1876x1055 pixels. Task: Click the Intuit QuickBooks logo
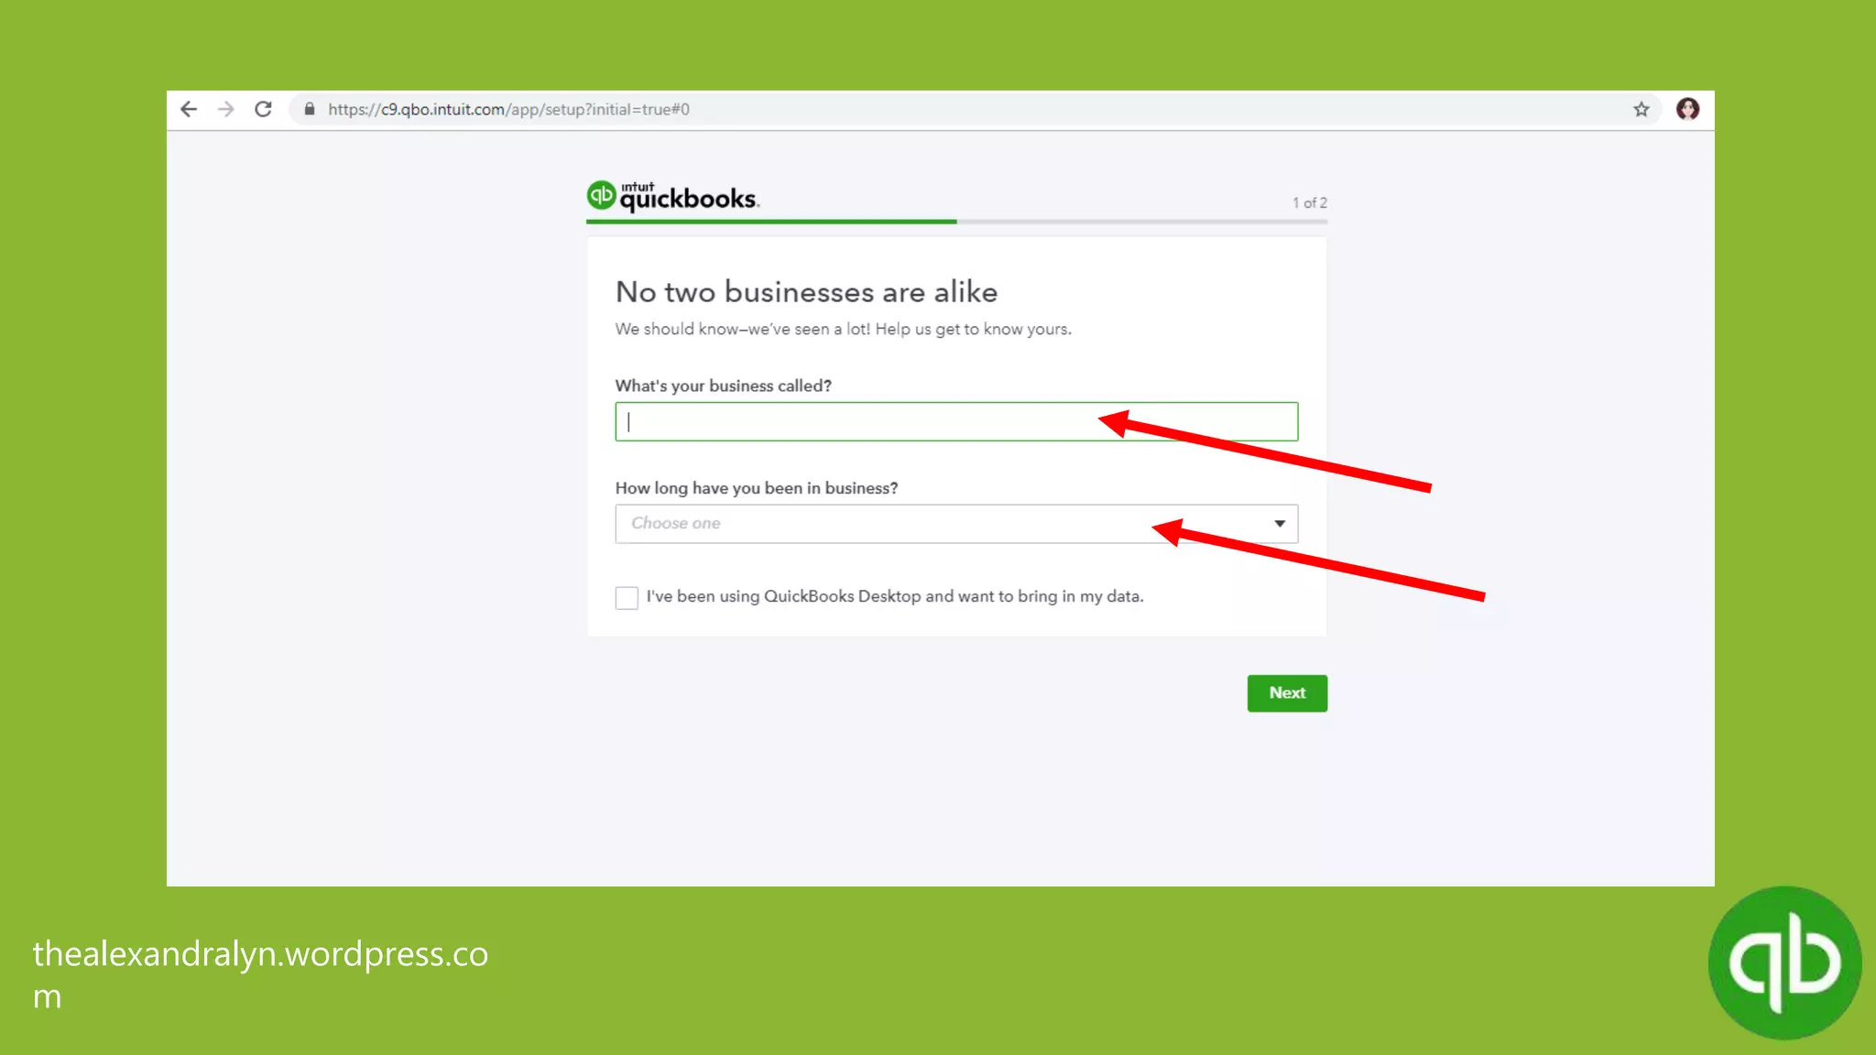pyautogui.click(x=673, y=196)
